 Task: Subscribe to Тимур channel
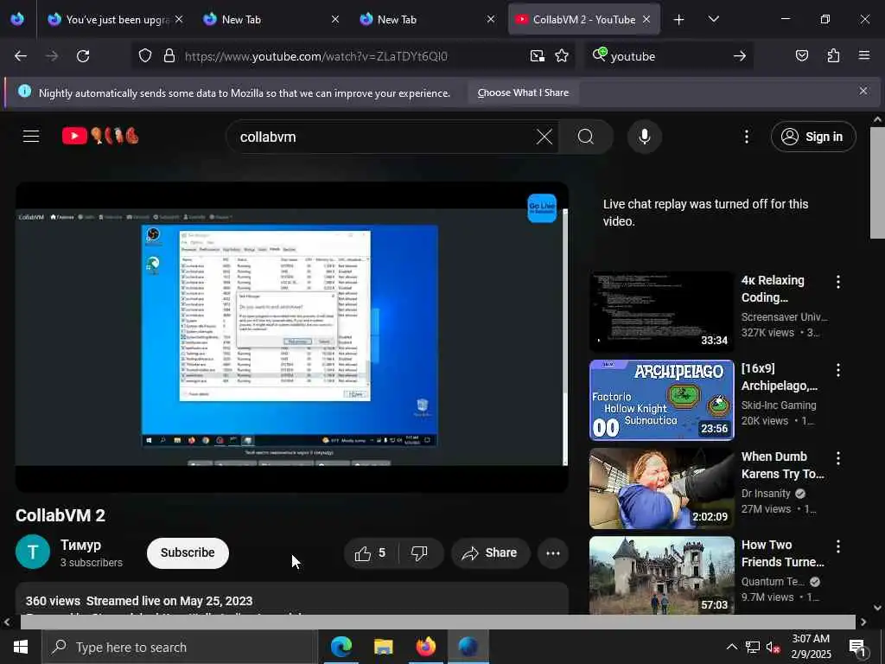(188, 552)
